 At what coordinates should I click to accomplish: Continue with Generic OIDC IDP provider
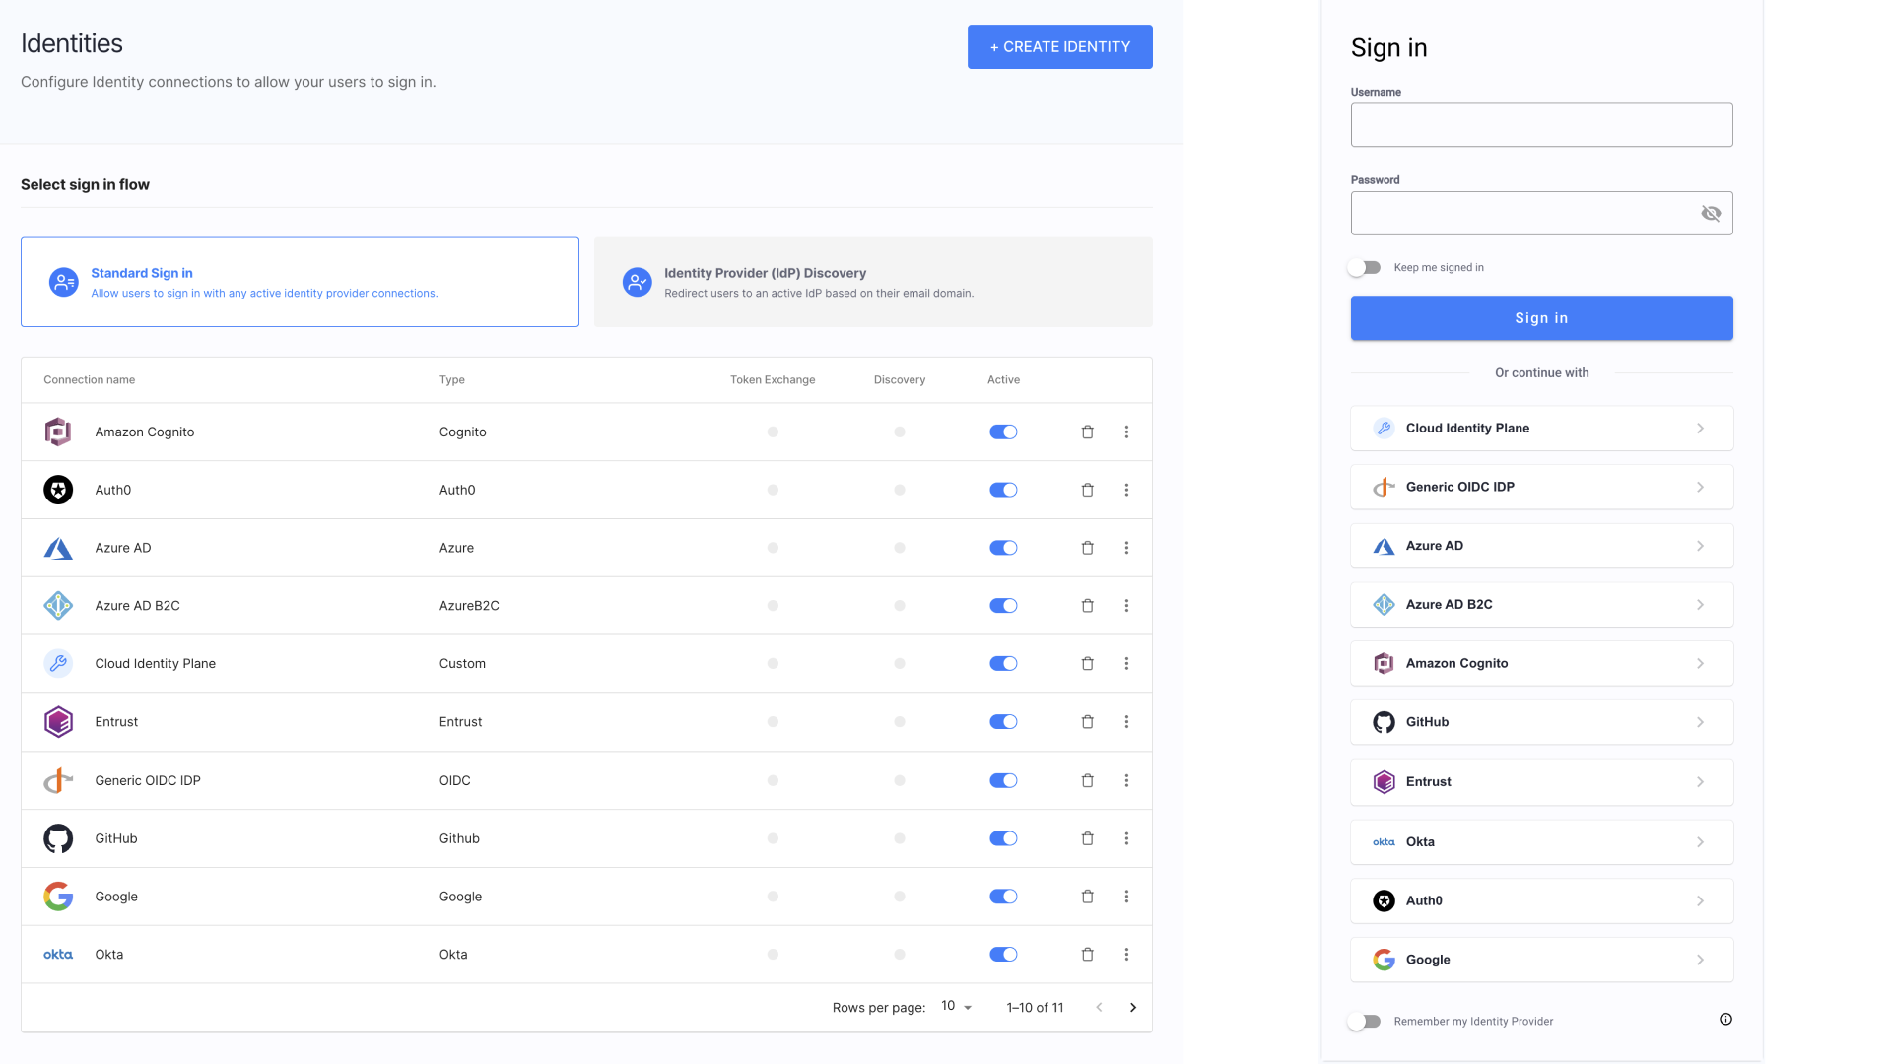[x=1541, y=487]
